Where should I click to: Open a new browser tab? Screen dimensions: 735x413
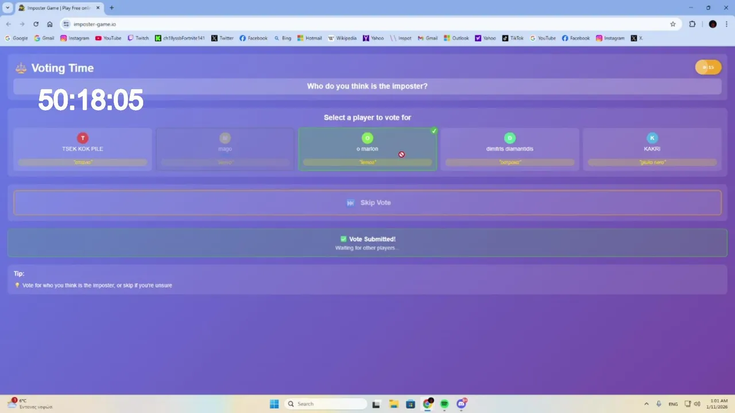coord(111,8)
